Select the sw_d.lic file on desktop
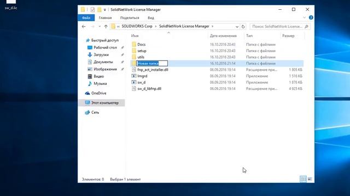This screenshot has width=350, height=196. [11, 5]
